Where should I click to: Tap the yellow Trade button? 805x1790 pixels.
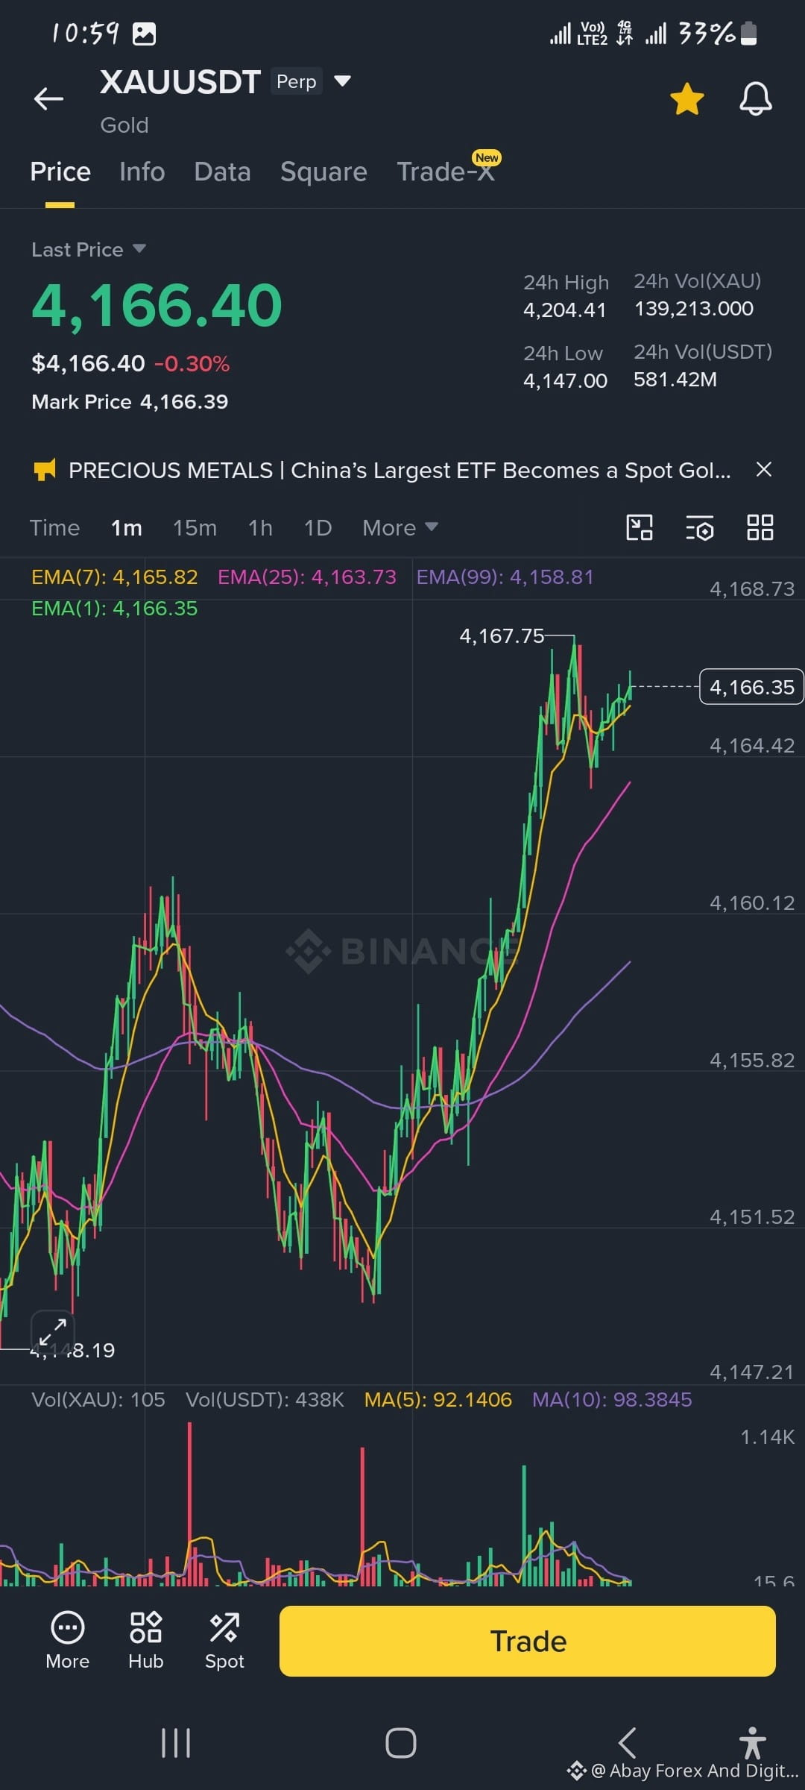pos(528,1641)
